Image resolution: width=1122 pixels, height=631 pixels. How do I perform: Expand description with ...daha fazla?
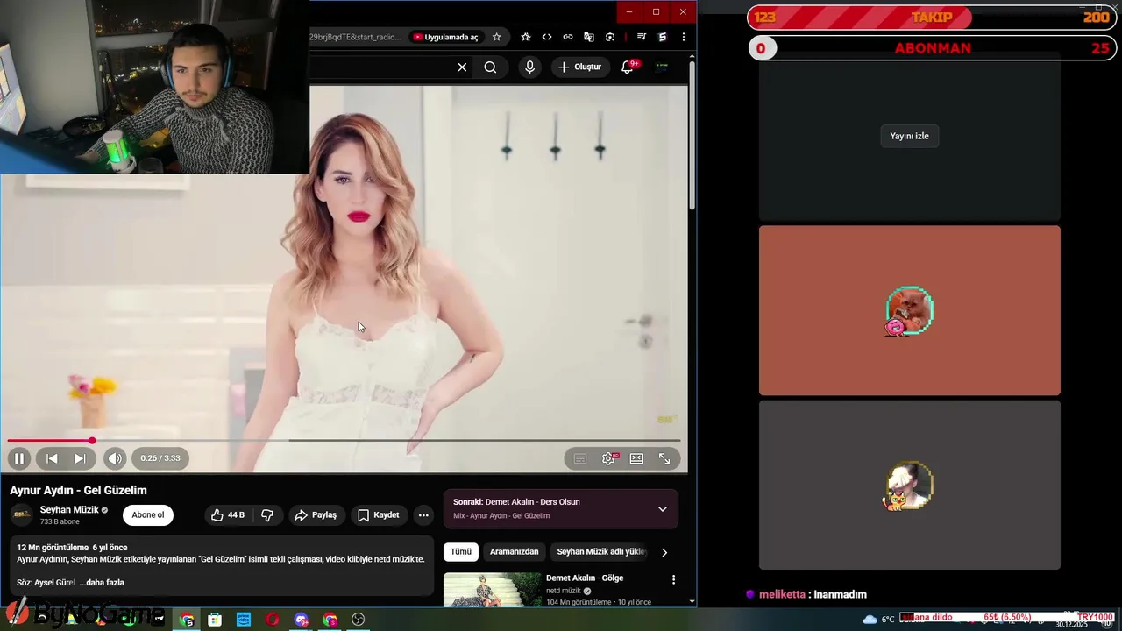102,583
